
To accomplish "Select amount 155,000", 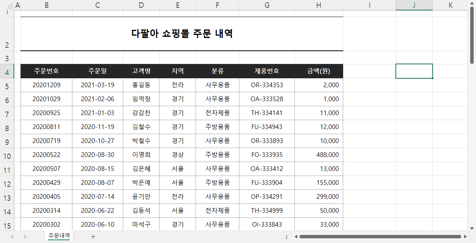I will 319,183.
